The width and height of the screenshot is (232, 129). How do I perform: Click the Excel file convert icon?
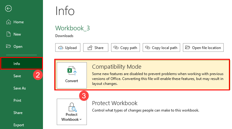72,71
